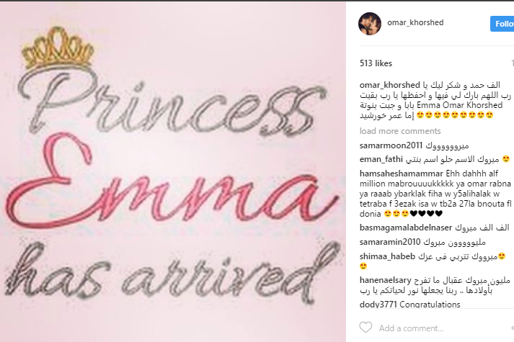Open omar_khorshed profile avatar
This screenshot has width=514, height=342.
click(369, 24)
